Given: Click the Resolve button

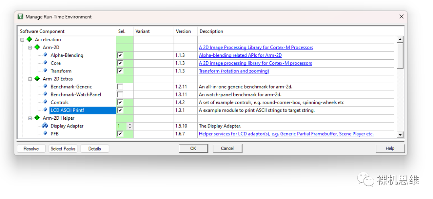Looking at the screenshot, I should pos(31,149).
